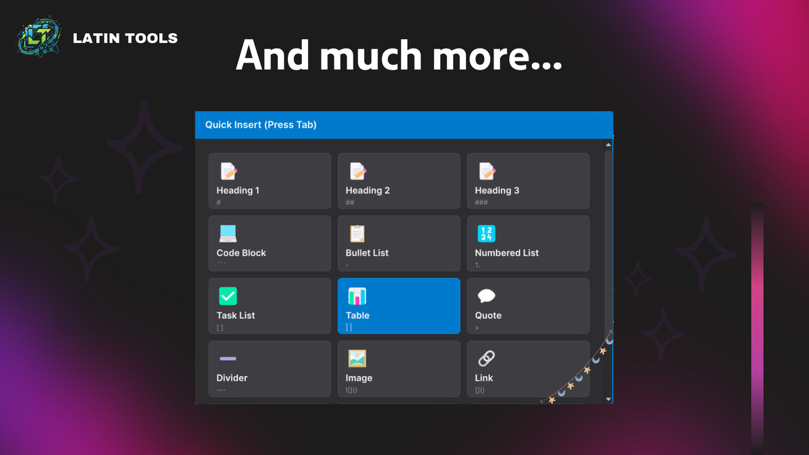Image resolution: width=809 pixels, height=455 pixels.
Task: Insert a Heading 2 element
Action: [x=399, y=181]
